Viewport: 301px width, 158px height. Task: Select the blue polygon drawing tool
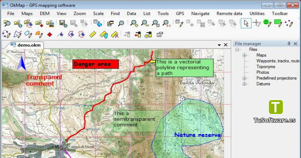click(28, 35)
